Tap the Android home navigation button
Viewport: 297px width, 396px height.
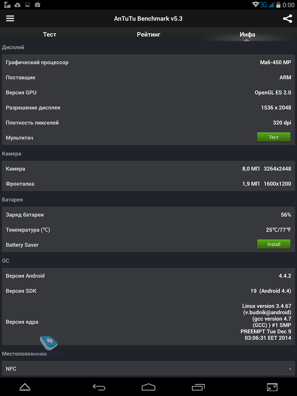click(x=148, y=387)
